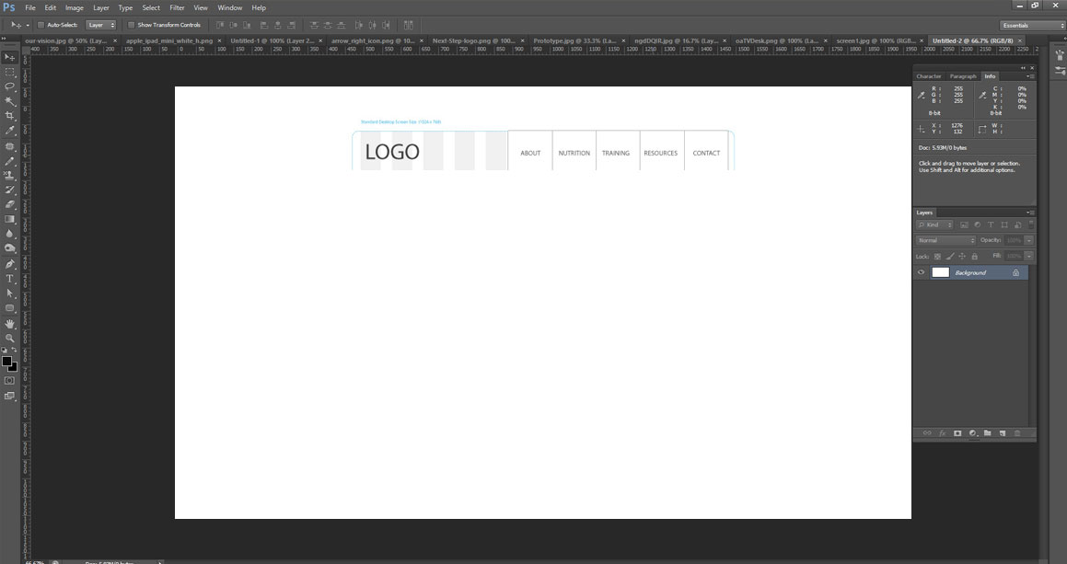Select the History Brush tool
This screenshot has width=1067, height=564.
[x=9, y=190]
